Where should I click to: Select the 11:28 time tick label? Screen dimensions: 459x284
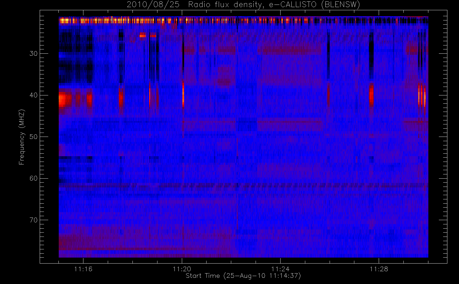[379, 269]
